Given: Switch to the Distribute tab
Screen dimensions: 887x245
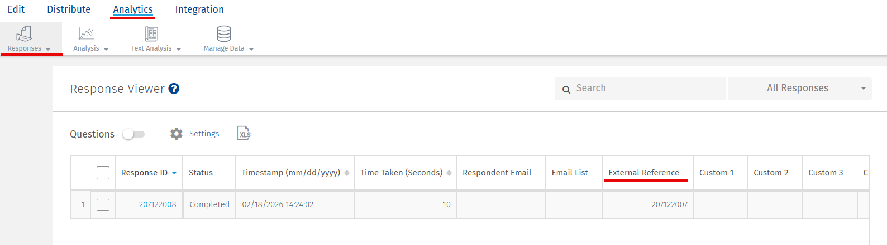Looking at the screenshot, I should pos(69,9).
